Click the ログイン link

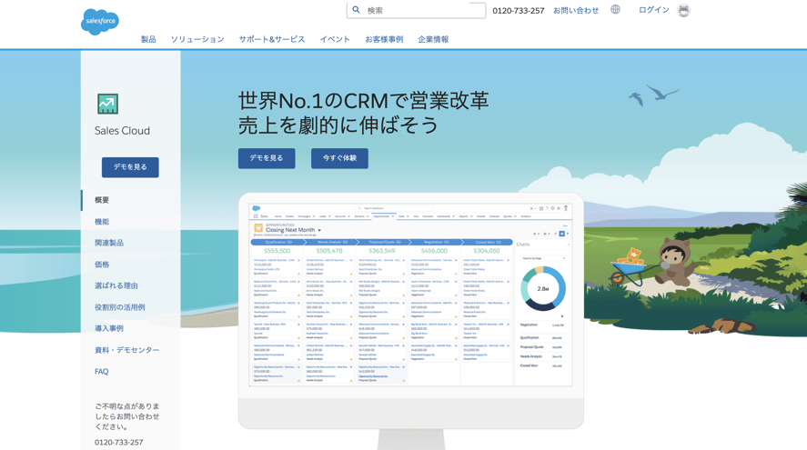(x=653, y=10)
